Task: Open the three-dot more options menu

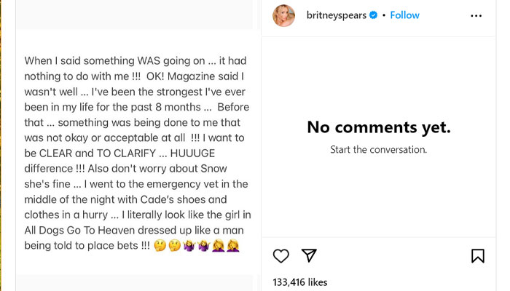Action: [476, 15]
